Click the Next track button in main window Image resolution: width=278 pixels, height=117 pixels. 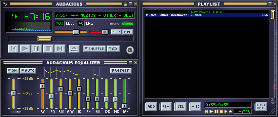click(60, 49)
